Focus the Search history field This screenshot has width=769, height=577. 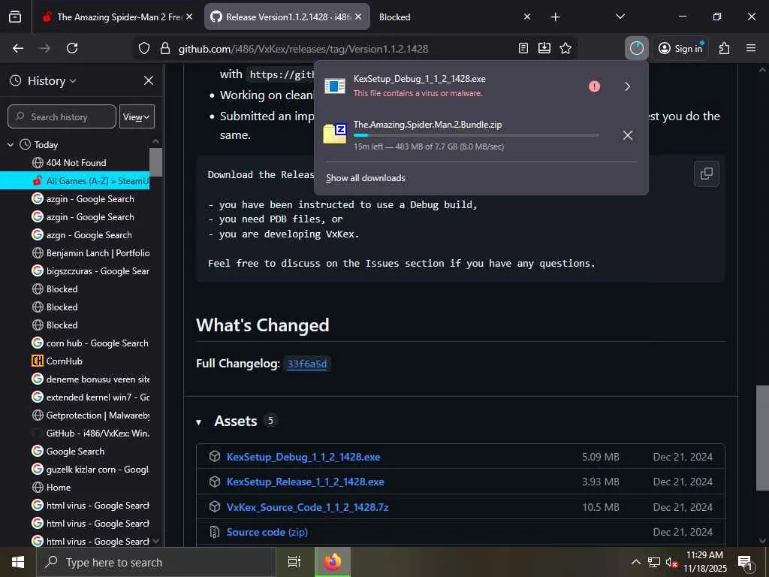coord(62,116)
